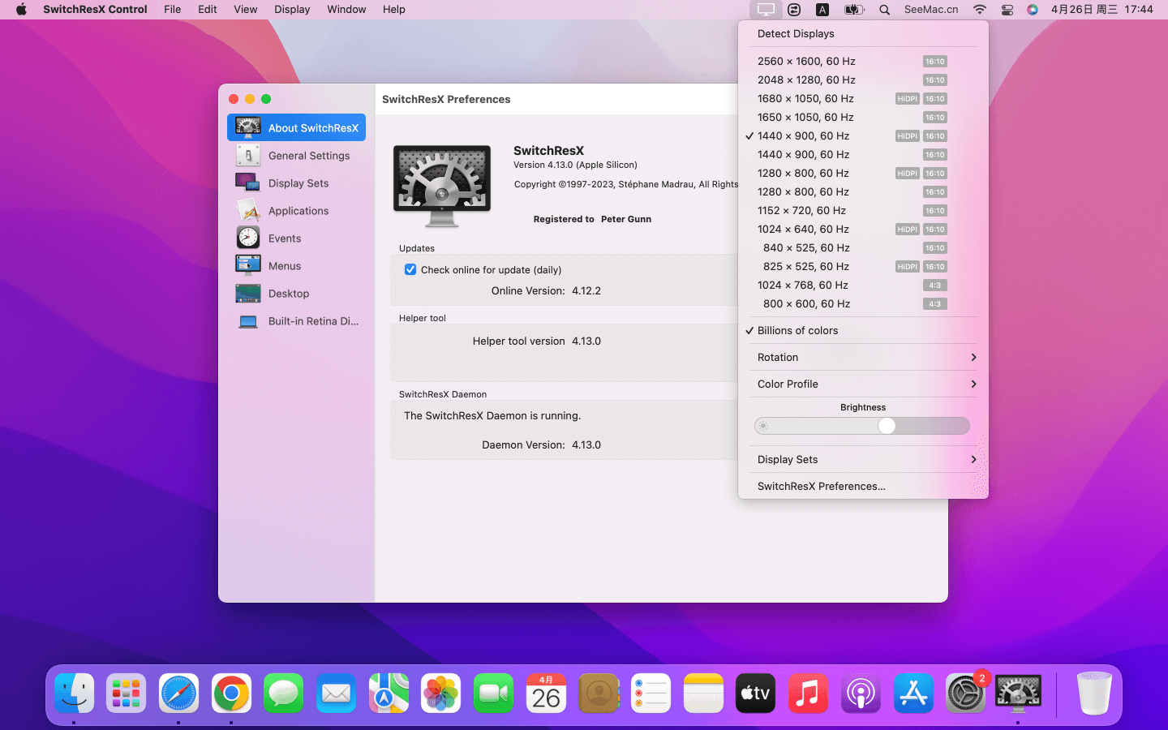Expand the Rotation submenu
The image size is (1168, 730).
point(863,357)
